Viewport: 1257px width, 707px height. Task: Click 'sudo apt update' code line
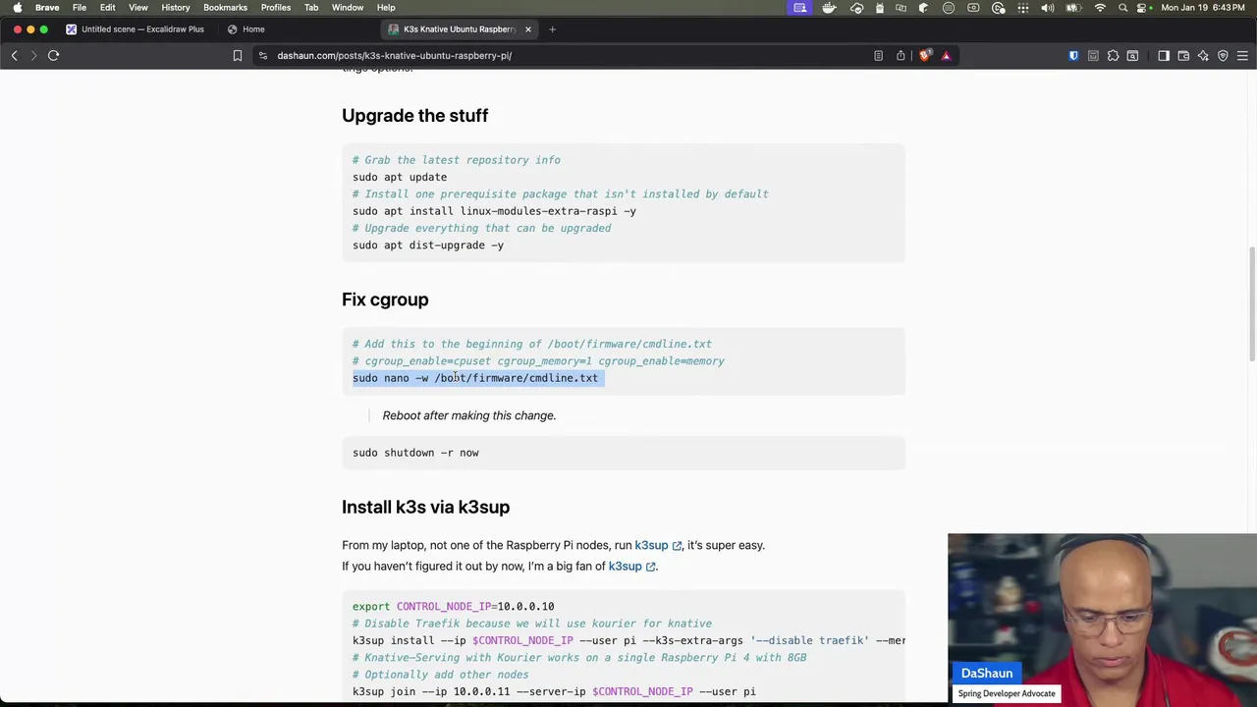[x=400, y=177]
